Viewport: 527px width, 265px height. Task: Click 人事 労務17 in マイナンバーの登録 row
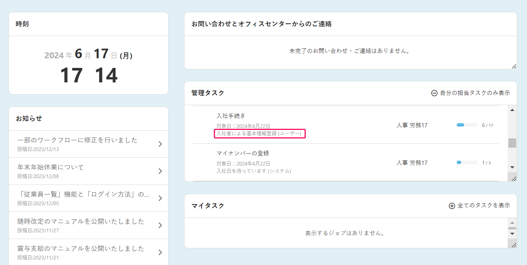click(412, 163)
